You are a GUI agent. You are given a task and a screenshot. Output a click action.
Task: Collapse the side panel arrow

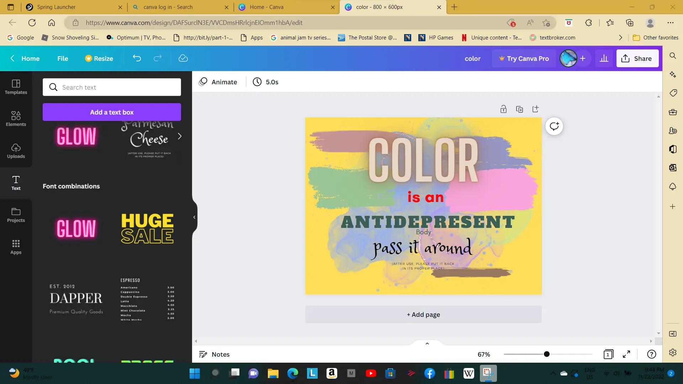click(x=194, y=217)
